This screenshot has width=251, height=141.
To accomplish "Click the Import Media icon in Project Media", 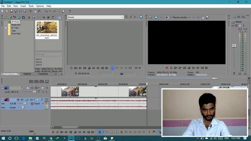I will (x=6, y=17).
